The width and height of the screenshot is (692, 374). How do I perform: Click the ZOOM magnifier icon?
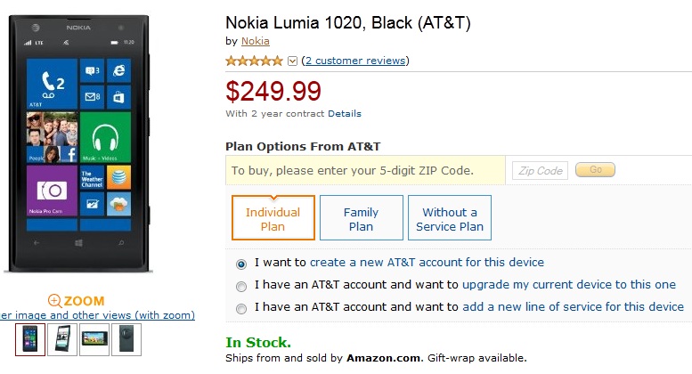pos(55,301)
